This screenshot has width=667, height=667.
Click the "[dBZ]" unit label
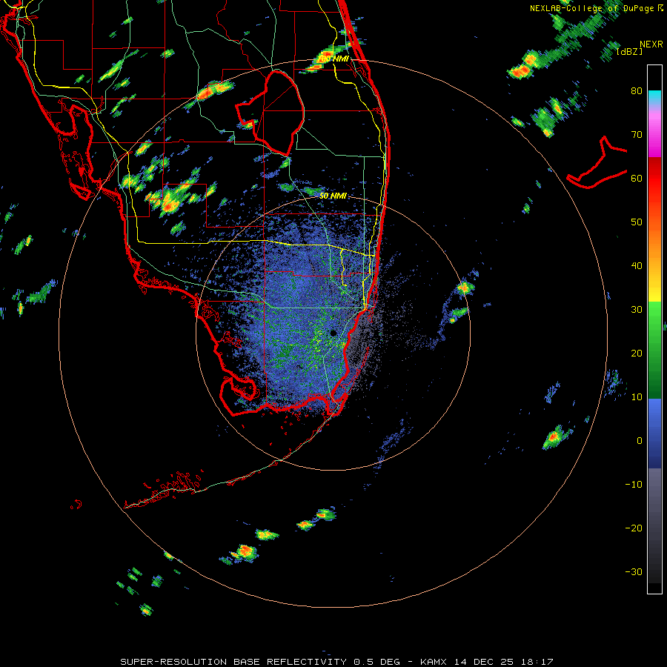point(629,51)
